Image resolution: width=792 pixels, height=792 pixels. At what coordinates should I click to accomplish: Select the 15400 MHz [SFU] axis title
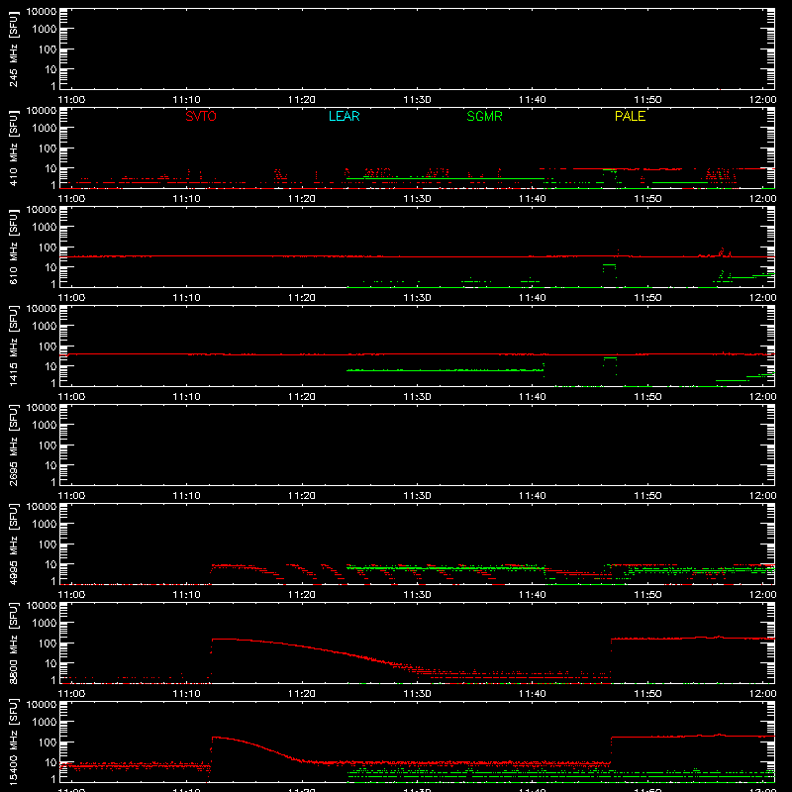click(14, 742)
